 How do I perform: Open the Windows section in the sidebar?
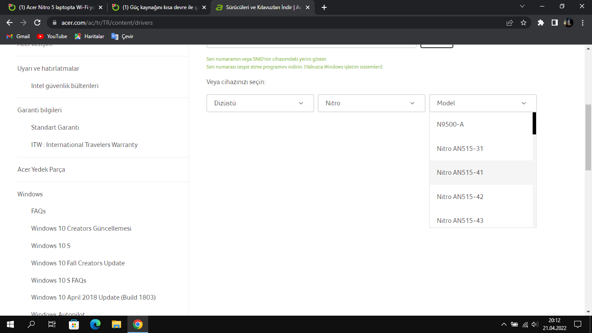(30, 194)
